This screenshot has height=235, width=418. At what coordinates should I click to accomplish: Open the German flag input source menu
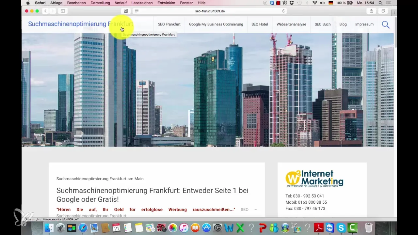330,3
